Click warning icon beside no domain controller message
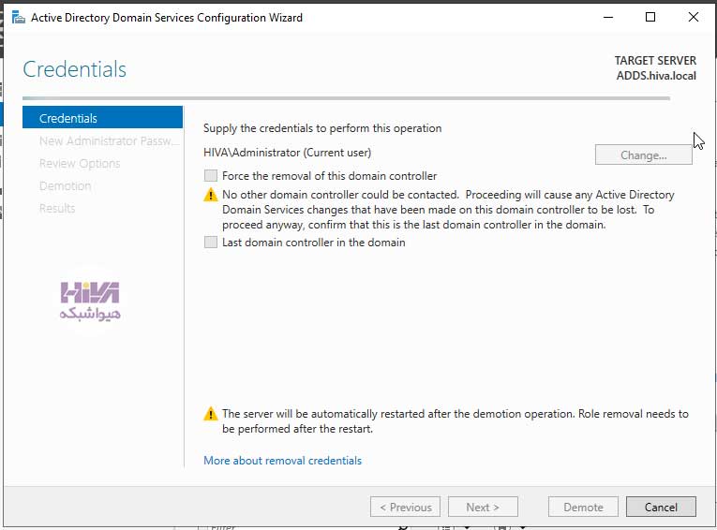 point(210,195)
